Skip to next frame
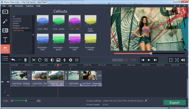The image size is (189, 109). pyautogui.click(x=155, y=60)
